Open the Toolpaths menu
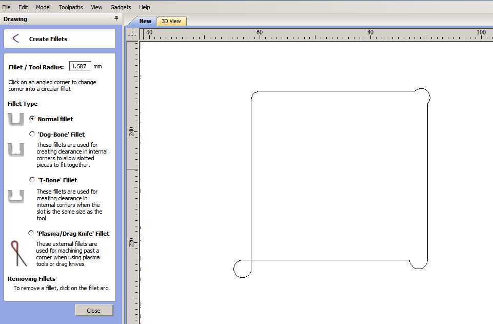The image size is (493, 324). pyautogui.click(x=70, y=7)
